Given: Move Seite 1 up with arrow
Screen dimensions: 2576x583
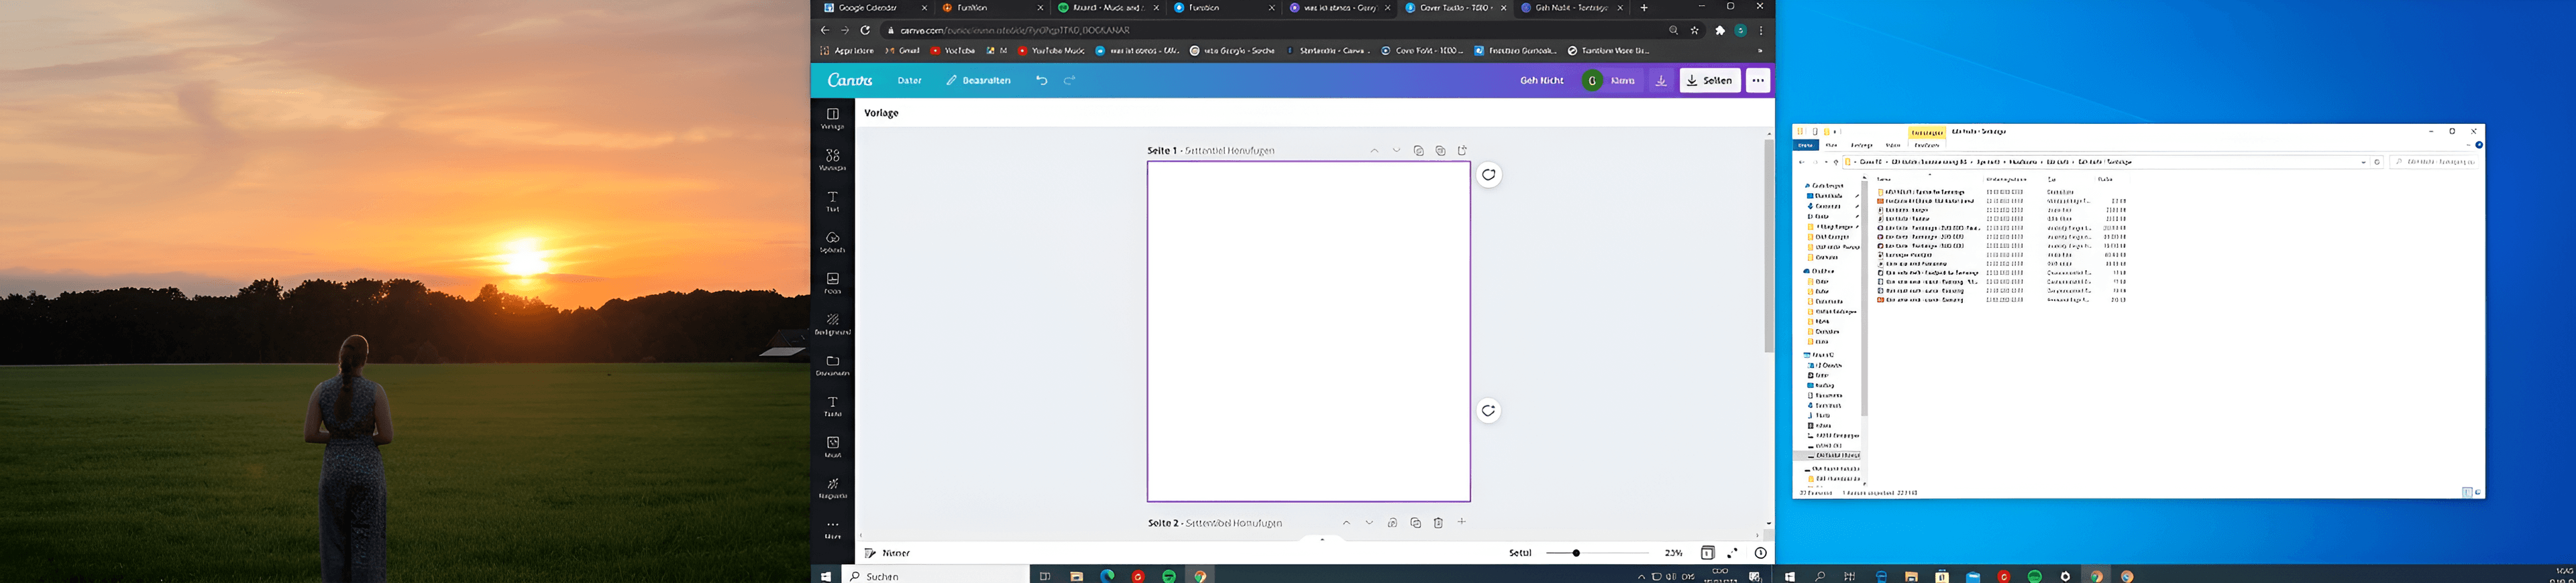Looking at the screenshot, I should (1374, 151).
